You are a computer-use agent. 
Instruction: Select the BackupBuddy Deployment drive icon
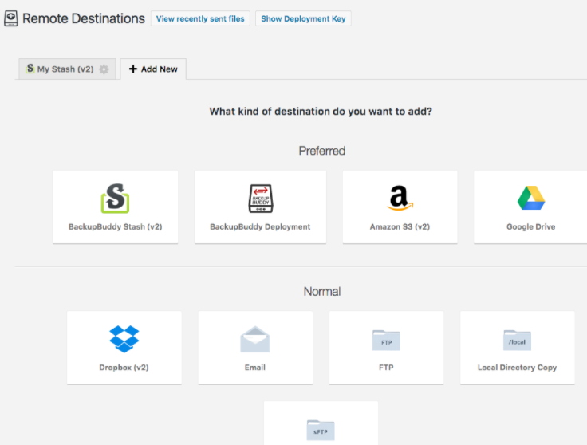pos(260,198)
